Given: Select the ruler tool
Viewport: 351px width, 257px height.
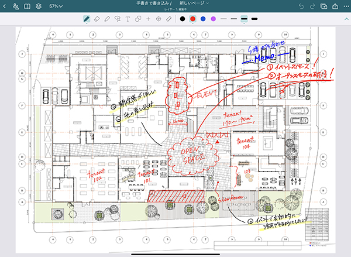Looking at the screenshot, I should click(x=169, y=19).
